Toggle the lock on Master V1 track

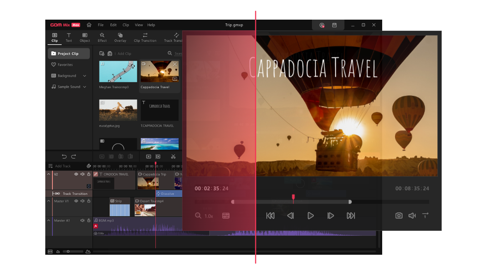pos(89,201)
